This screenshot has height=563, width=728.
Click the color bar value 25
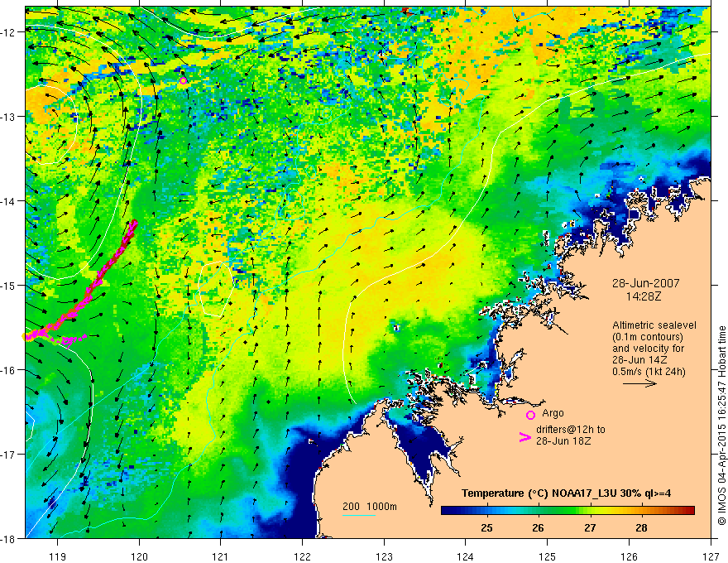(486, 528)
